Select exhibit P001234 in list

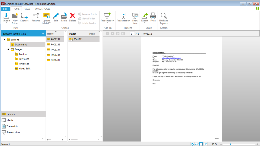55,50
